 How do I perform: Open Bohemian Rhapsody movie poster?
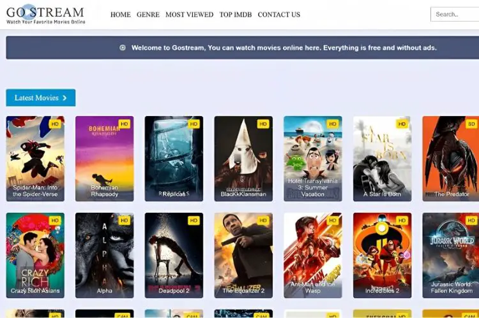point(105,159)
